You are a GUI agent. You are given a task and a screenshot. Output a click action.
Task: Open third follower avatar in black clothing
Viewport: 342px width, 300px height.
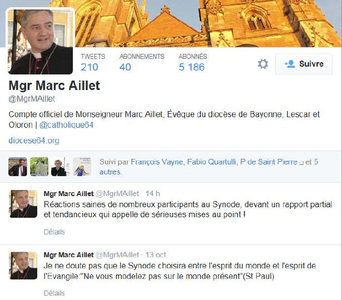tap(60, 167)
